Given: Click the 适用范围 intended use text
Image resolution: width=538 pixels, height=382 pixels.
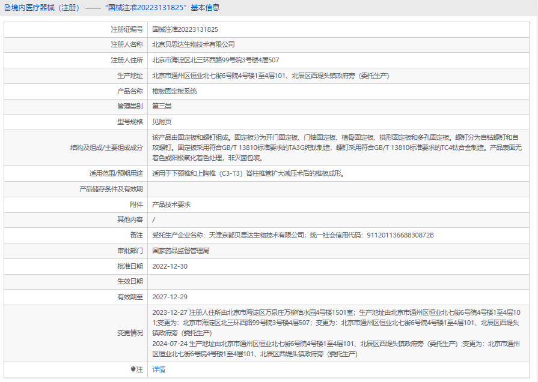Looking at the screenshot, I should point(248,173).
